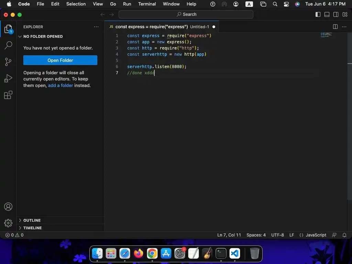Click the unsaved dot on Untitled-1 tab
The image size is (352, 264).
pos(214,27)
